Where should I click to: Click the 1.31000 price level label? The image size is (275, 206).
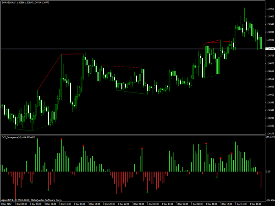tap(270, 16)
